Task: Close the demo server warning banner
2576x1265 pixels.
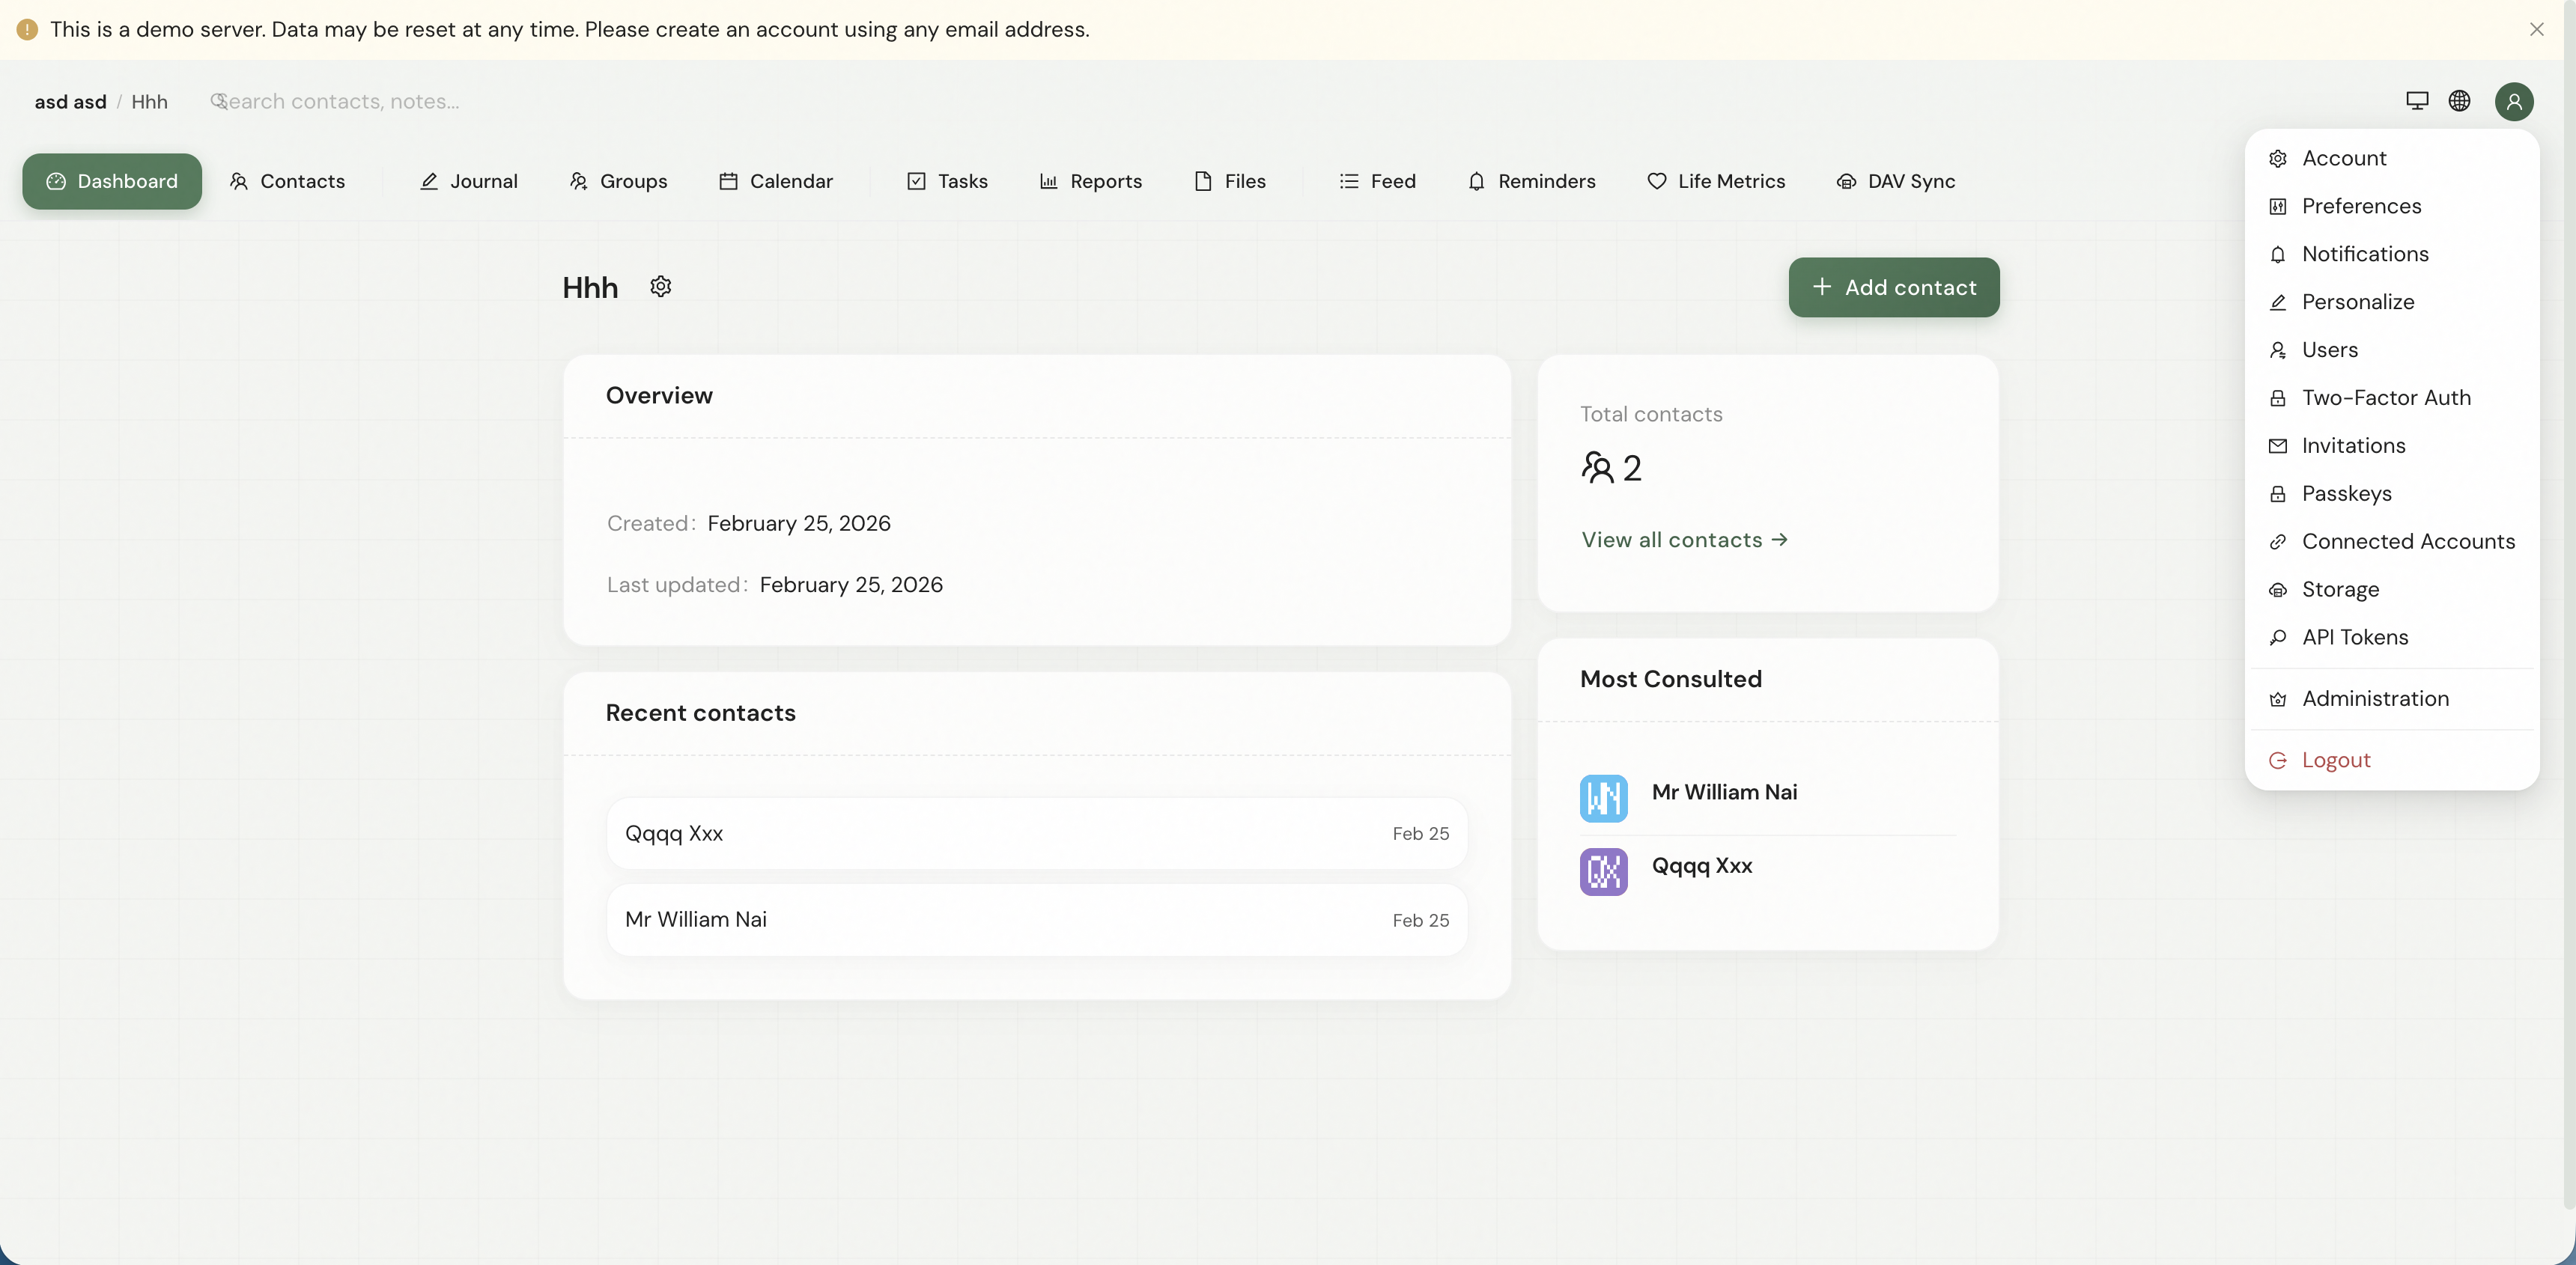Action: click(2537, 29)
